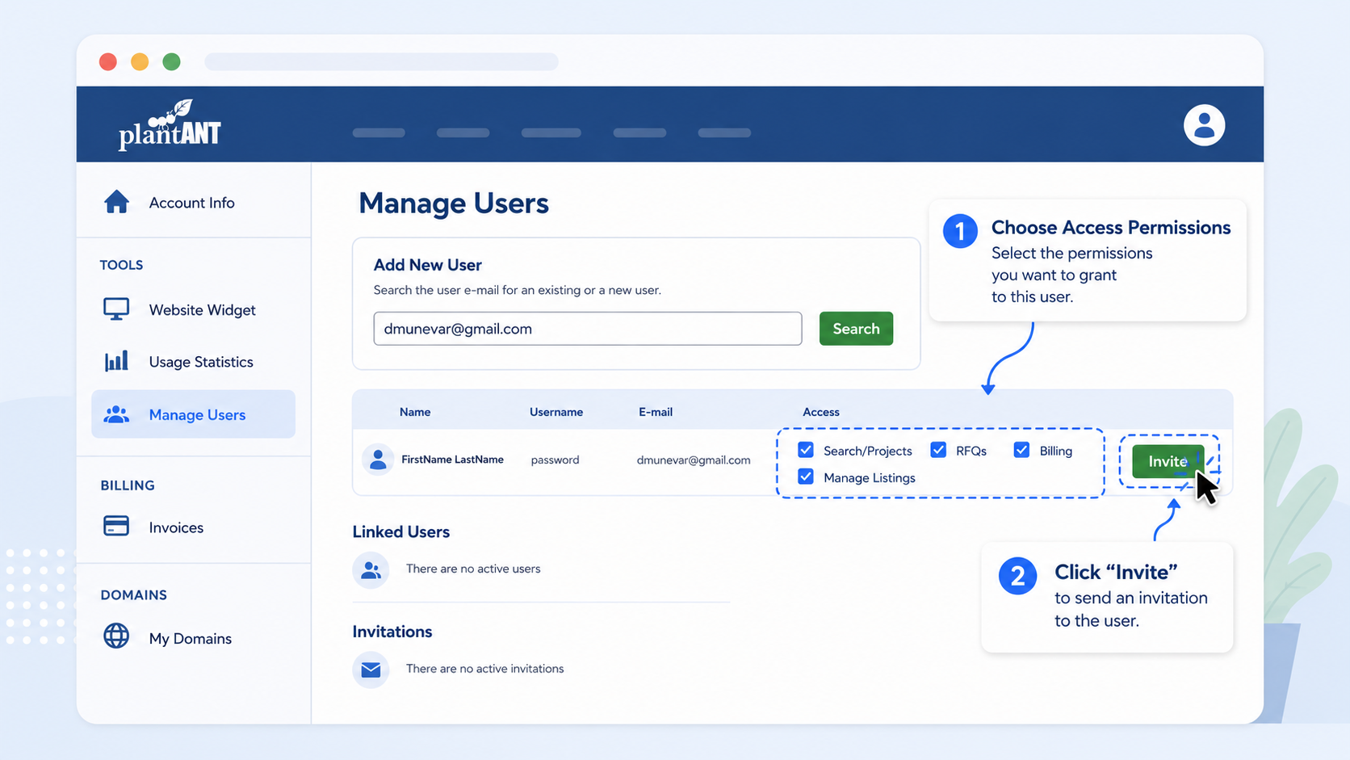Open Account Info in the sidebar

click(x=192, y=203)
